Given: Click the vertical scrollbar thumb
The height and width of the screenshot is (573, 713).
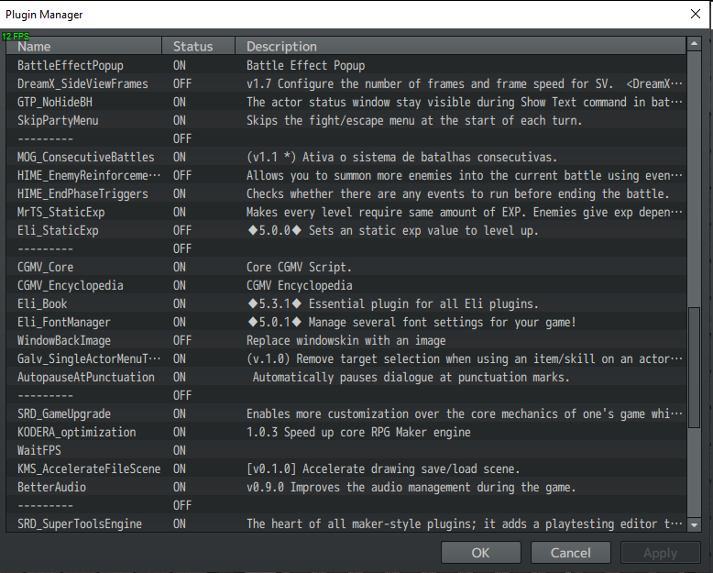Looking at the screenshot, I should (x=694, y=367).
